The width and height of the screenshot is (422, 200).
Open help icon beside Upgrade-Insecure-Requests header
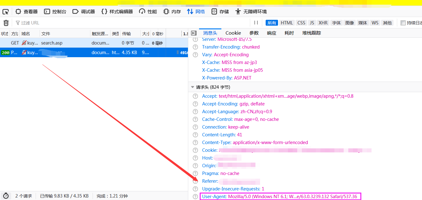(195, 189)
